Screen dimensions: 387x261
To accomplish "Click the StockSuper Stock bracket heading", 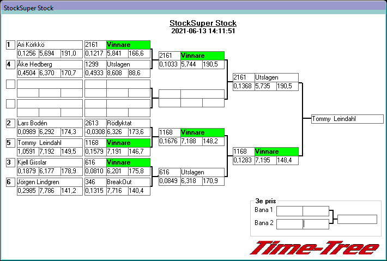I will click(203, 23).
